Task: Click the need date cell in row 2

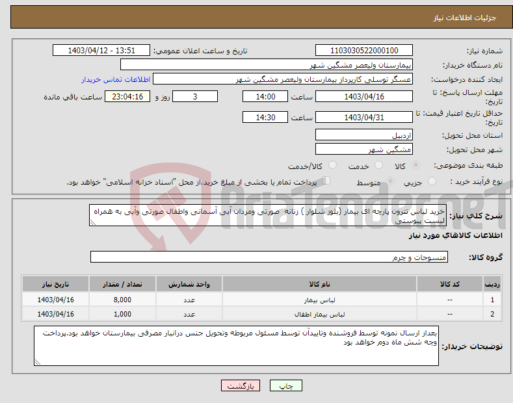Action: 56,314
